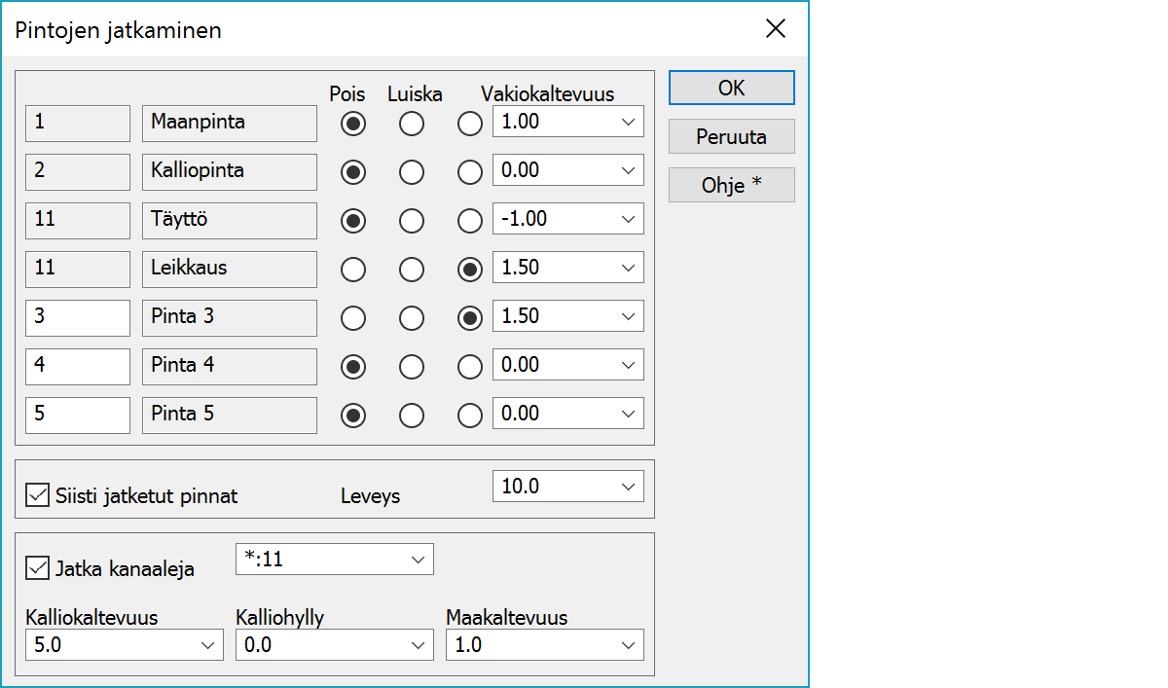Image resolution: width=1168 pixels, height=688 pixels.
Task: Toggle the Jatka kanaaleja checkbox
Action: tap(38, 567)
